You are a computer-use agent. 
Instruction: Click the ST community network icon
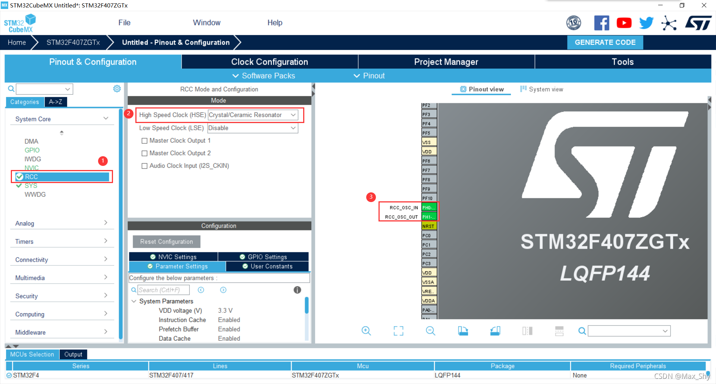(x=669, y=23)
